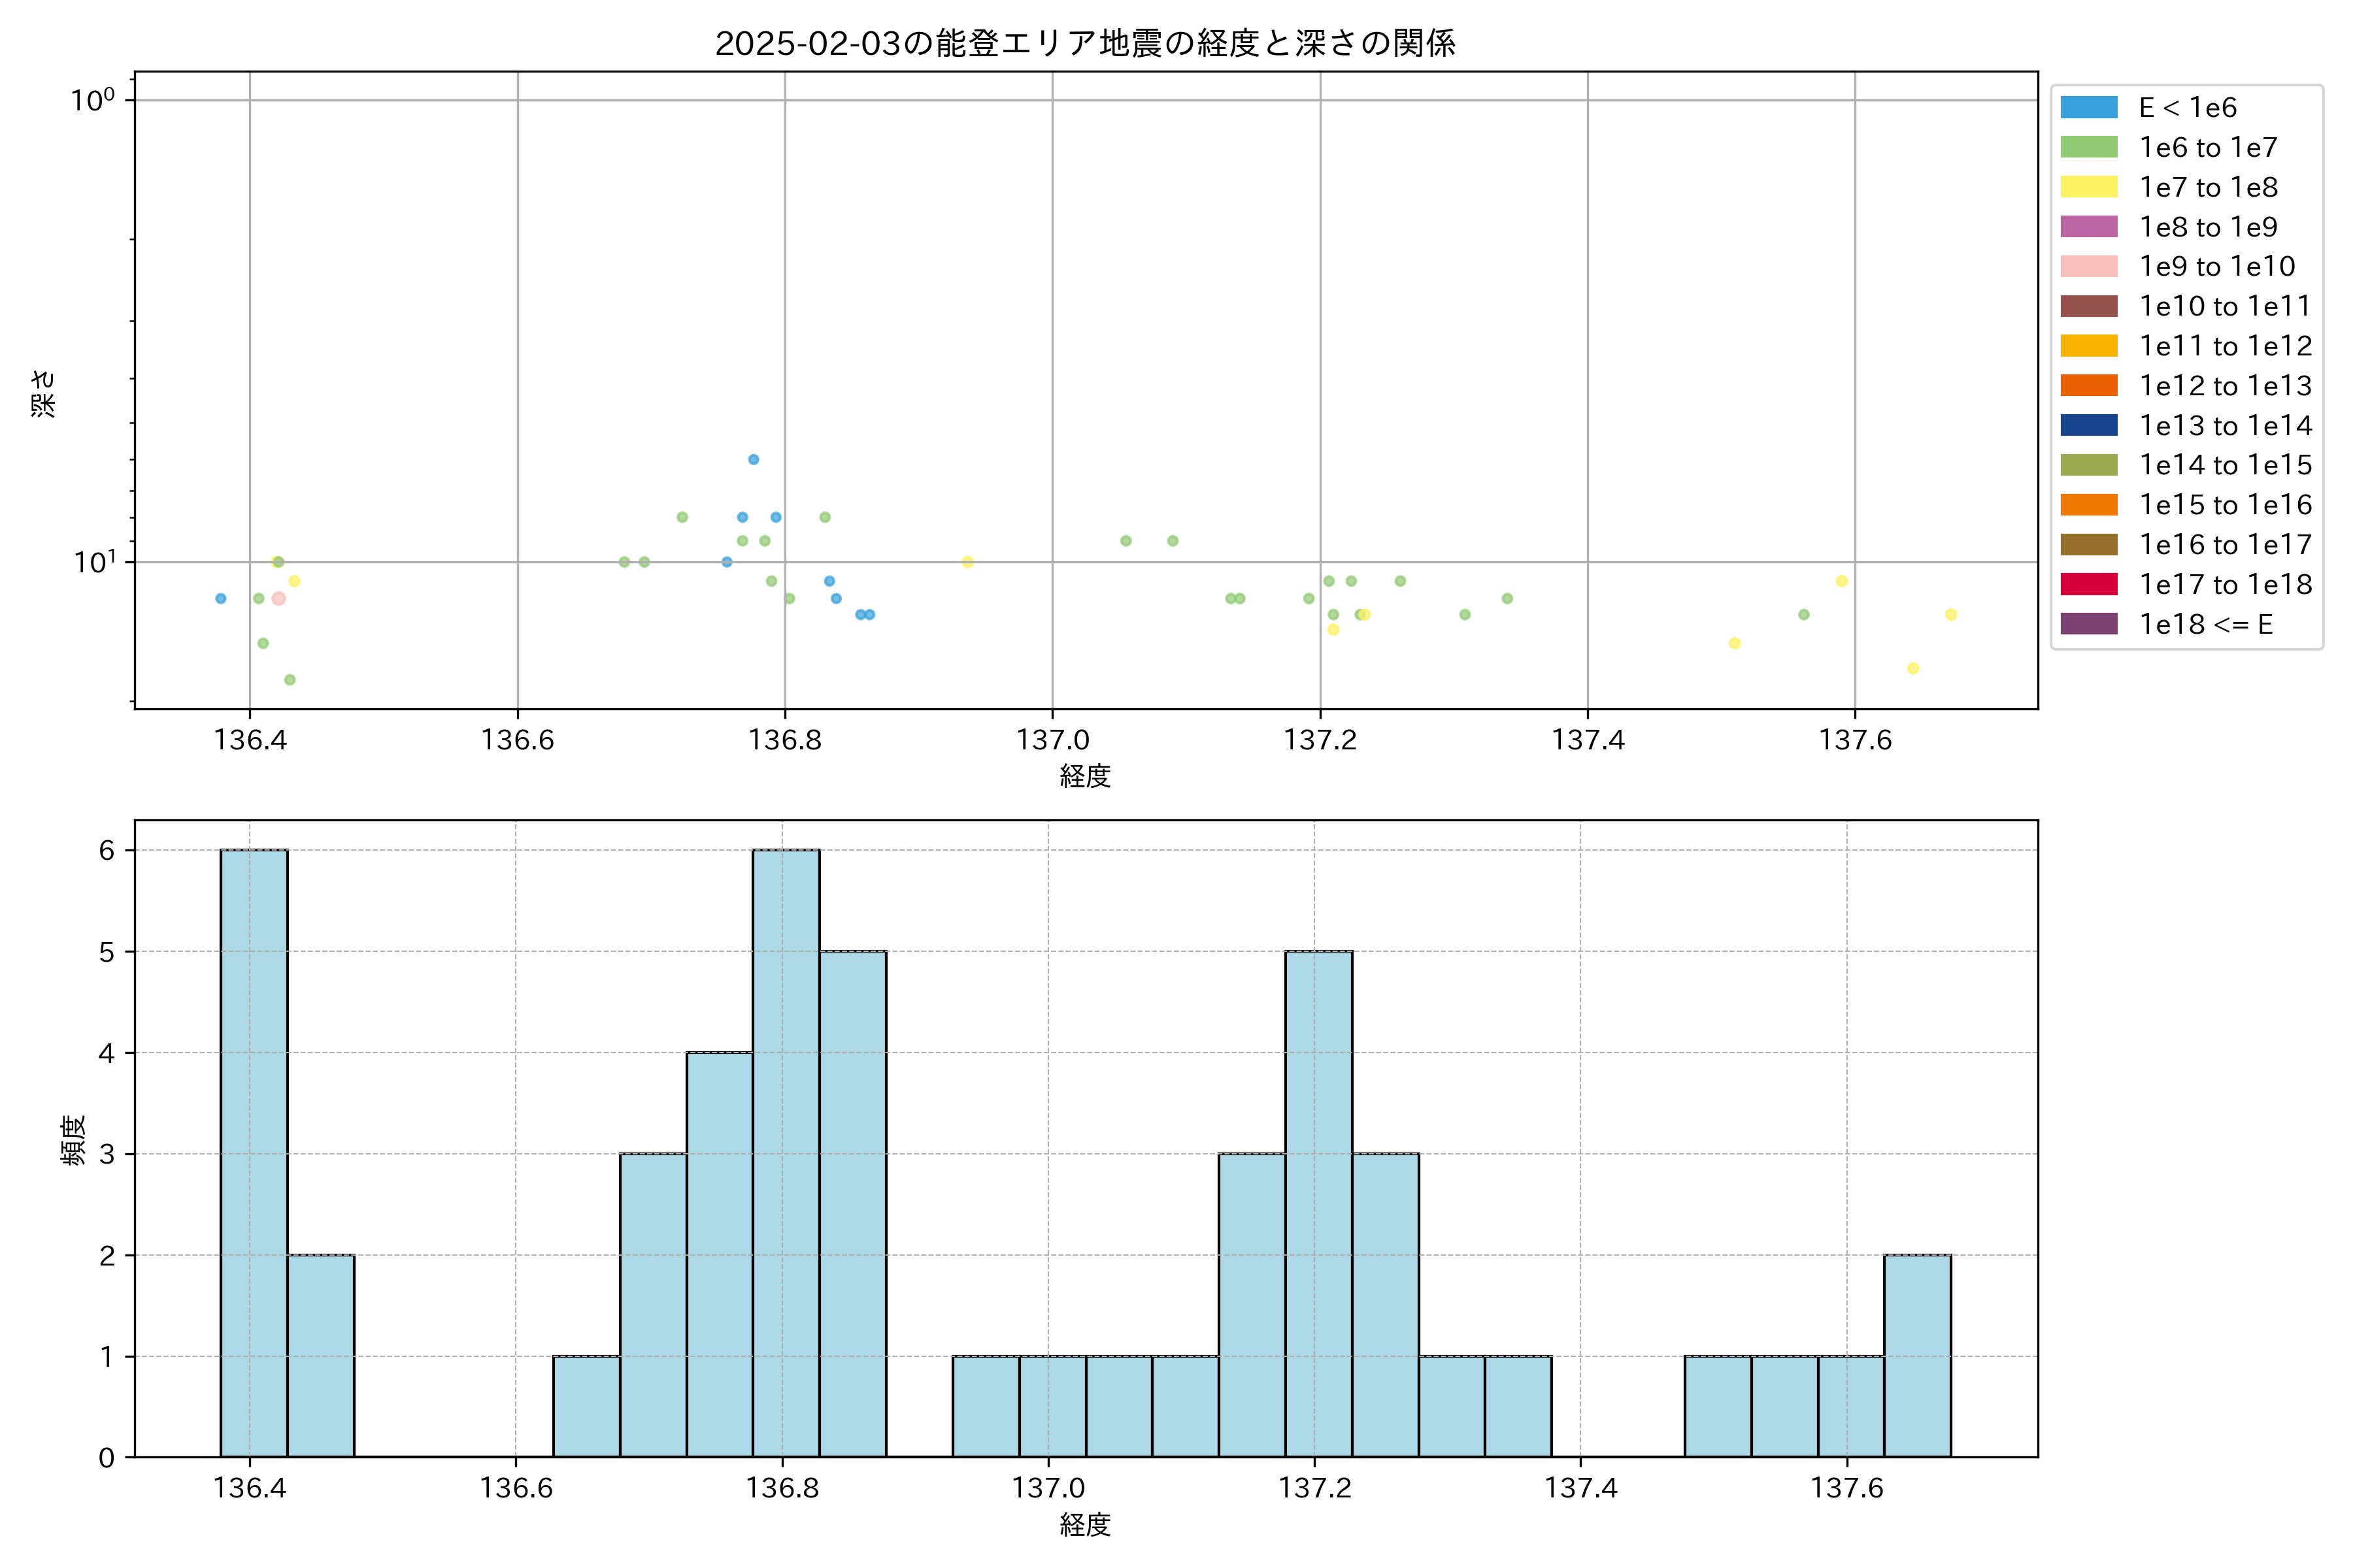
Task: Click the first histogram bar of height 6
Action: [254, 1152]
